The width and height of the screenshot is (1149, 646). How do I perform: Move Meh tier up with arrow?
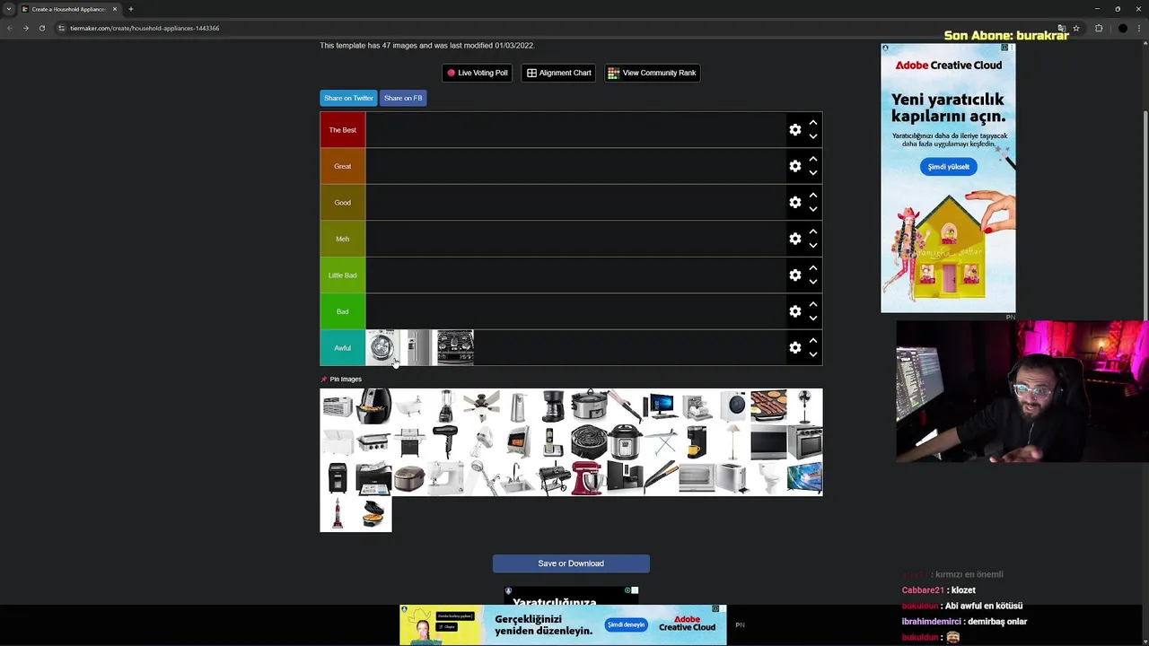[x=812, y=231]
